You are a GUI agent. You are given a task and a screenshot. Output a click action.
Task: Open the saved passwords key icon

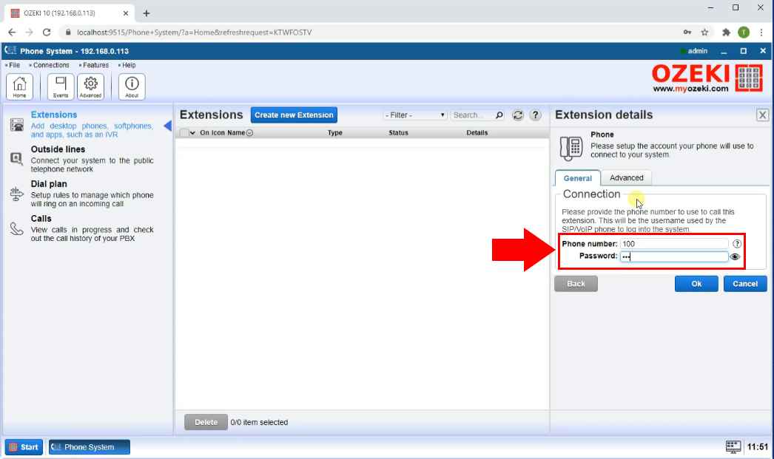point(687,33)
